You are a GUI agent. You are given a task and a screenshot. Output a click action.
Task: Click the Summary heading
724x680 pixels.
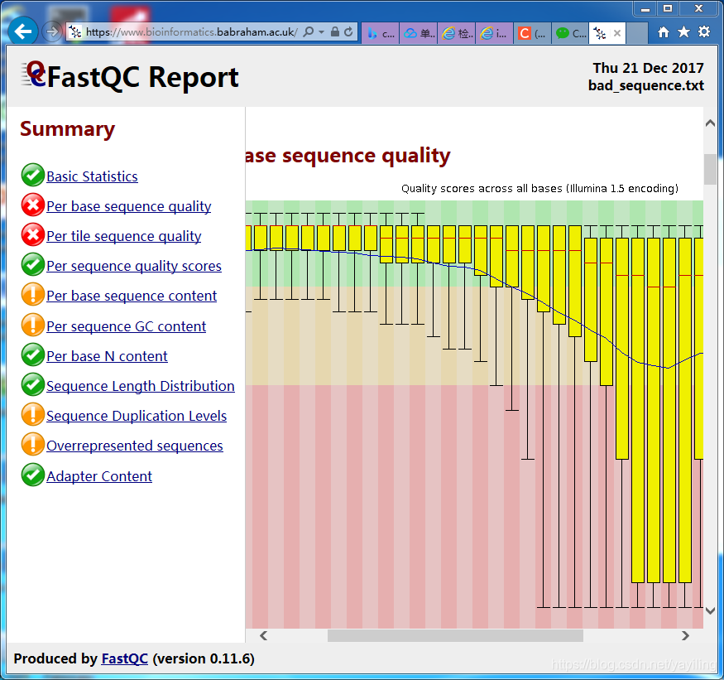(67, 129)
